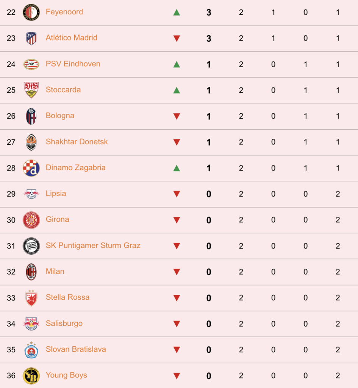The image size is (358, 388).
Task: Click the PSV Eindhoven logo
Action: click(31, 64)
